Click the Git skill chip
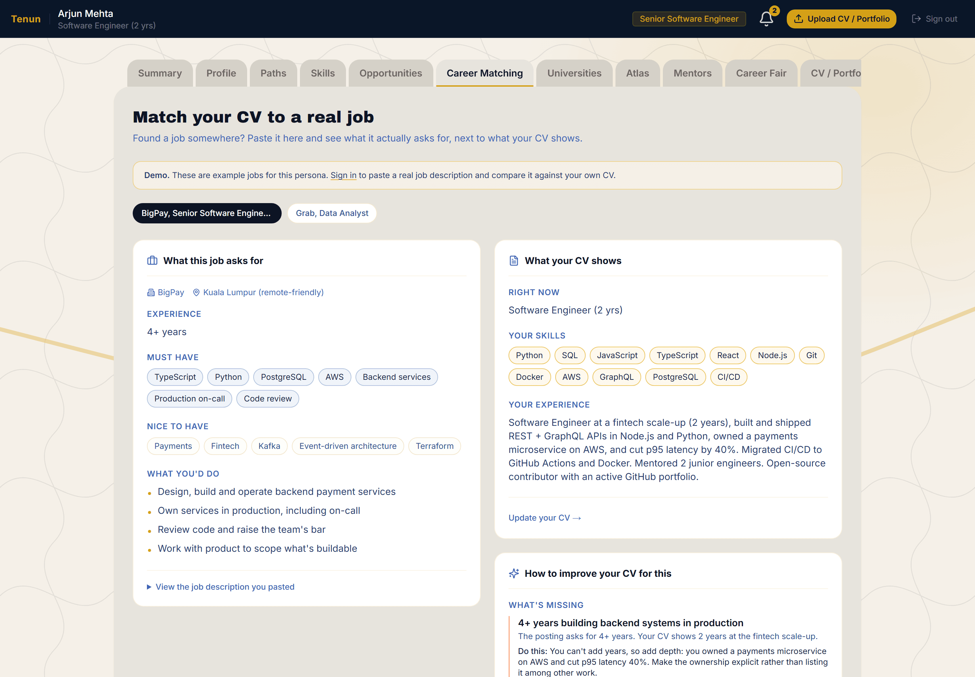Screen dimensions: 975x677 pos(811,355)
